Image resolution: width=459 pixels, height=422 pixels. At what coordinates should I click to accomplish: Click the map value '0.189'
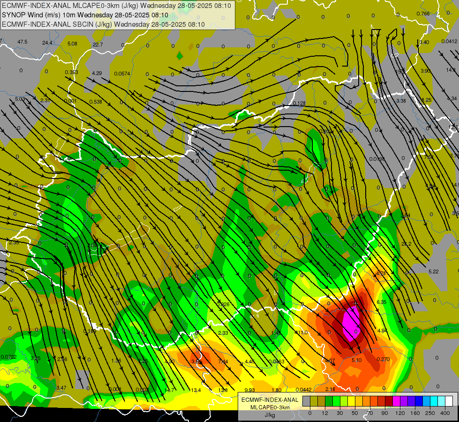(90, 331)
